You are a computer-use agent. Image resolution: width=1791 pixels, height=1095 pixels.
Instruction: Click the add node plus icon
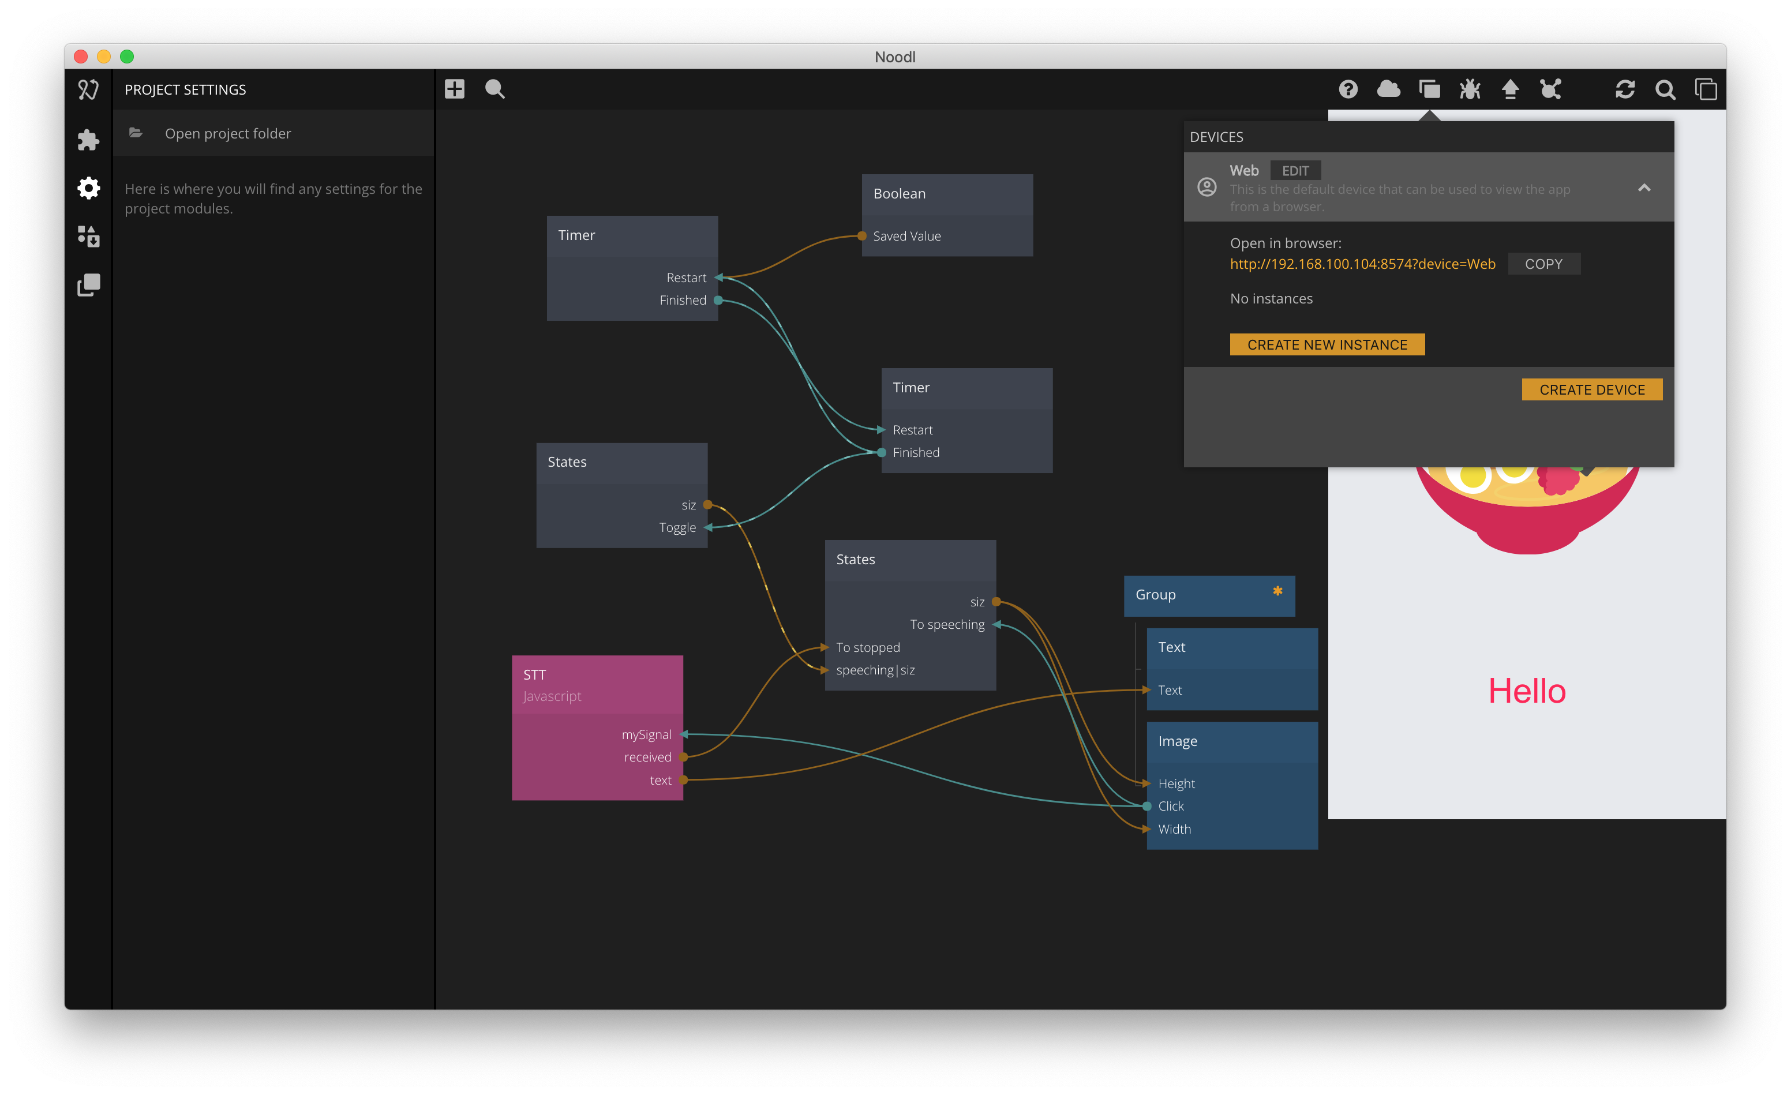[454, 89]
